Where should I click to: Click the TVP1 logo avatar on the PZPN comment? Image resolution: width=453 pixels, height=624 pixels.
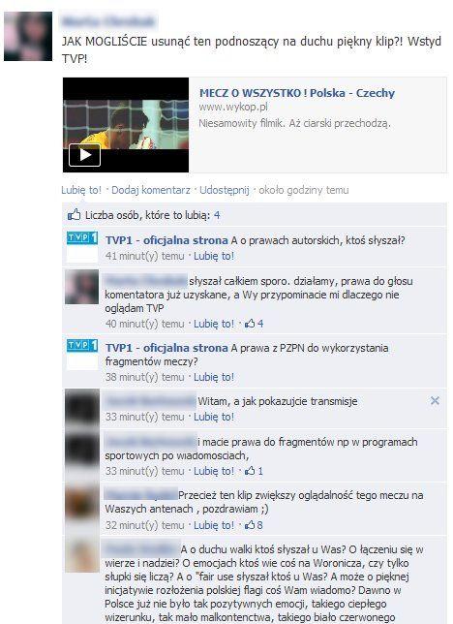(x=82, y=355)
